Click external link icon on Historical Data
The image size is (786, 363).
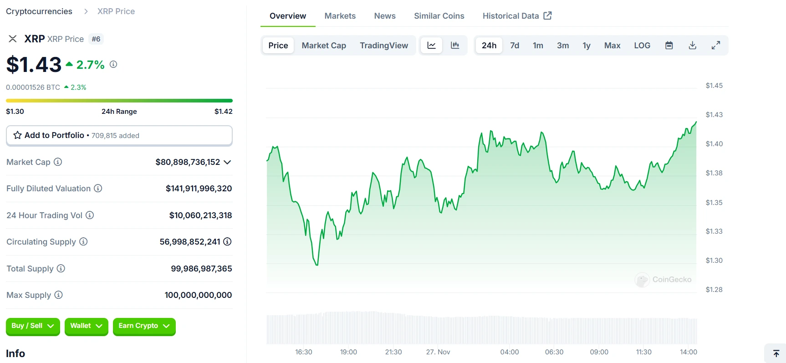548,15
